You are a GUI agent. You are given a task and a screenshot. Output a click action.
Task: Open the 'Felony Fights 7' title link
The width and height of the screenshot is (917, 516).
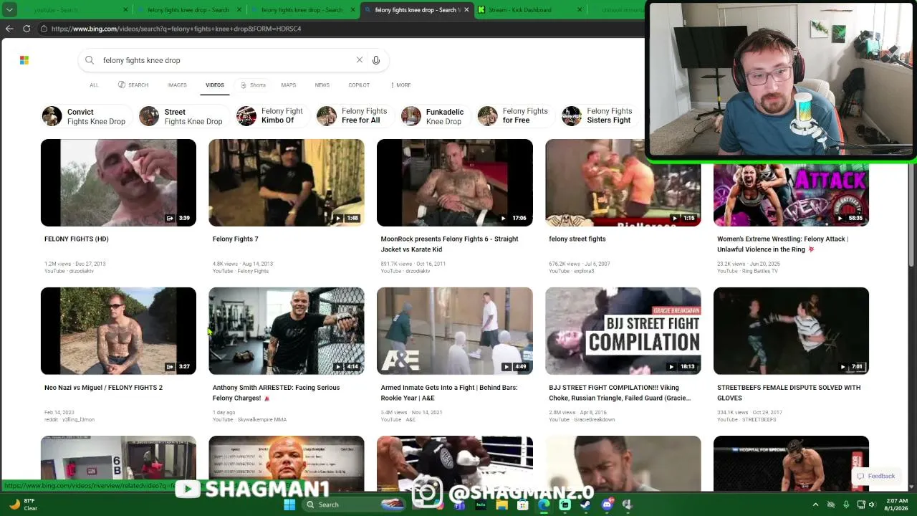click(235, 239)
